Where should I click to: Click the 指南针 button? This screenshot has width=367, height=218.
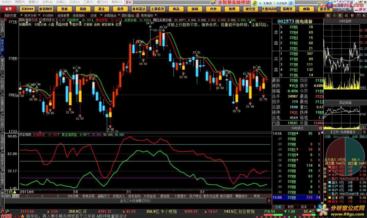(x=288, y=9)
